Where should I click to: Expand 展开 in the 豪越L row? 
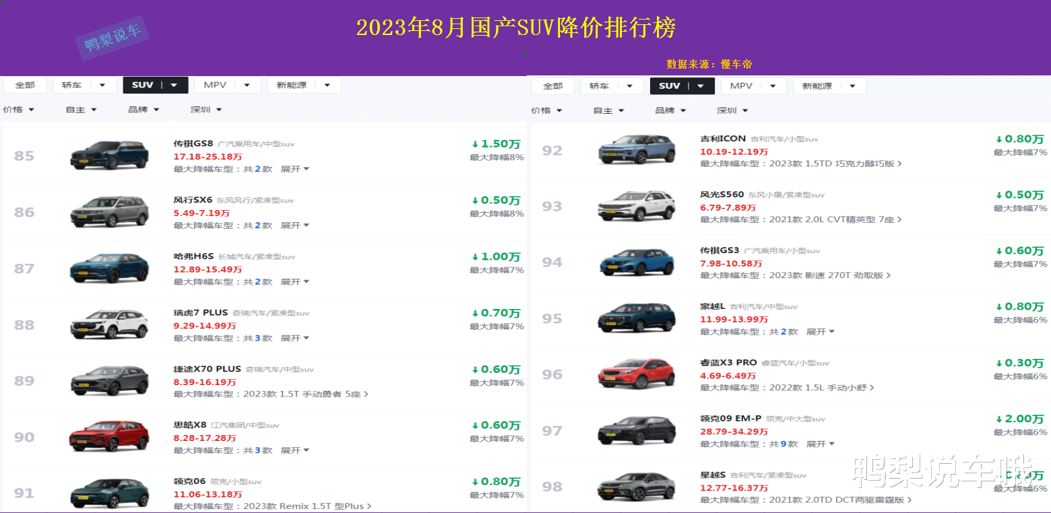pyautogui.click(x=821, y=332)
